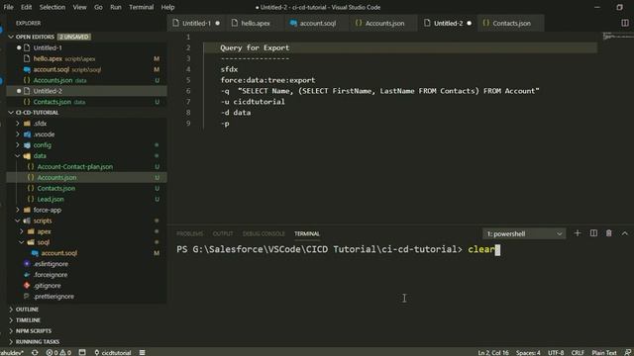Switch to the Untitled-1 editor tab

196,23
